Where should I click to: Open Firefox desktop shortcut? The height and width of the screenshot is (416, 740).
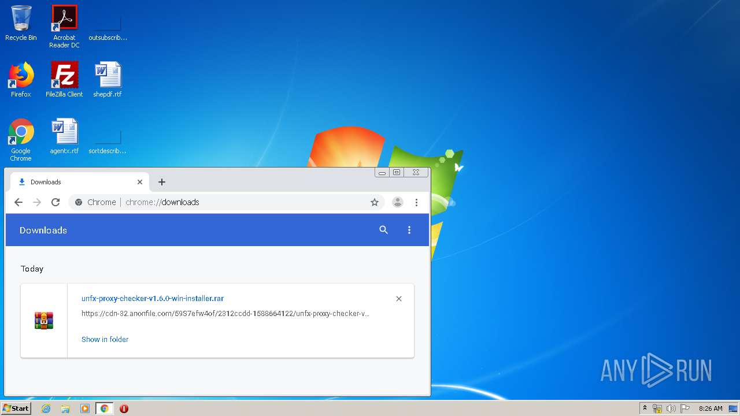click(21, 80)
